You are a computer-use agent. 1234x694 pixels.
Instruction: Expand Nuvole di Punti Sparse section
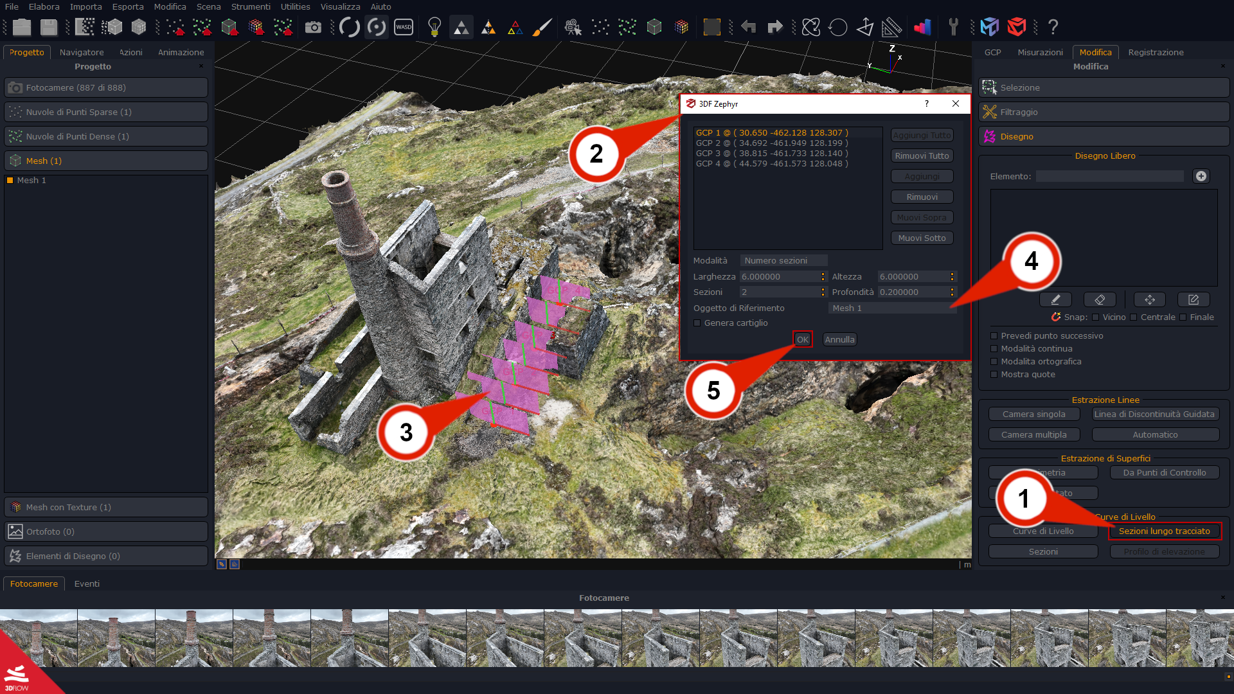[106, 112]
